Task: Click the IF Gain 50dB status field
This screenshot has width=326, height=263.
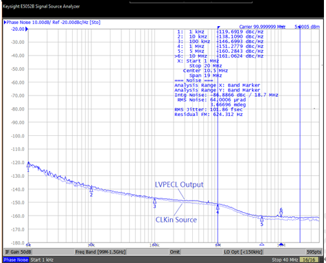Action: coord(19,252)
